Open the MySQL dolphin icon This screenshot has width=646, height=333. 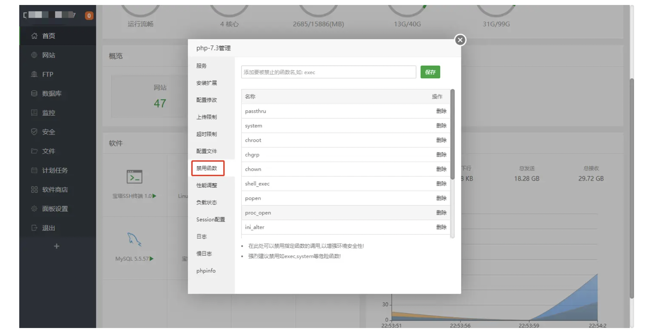point(134,239)
